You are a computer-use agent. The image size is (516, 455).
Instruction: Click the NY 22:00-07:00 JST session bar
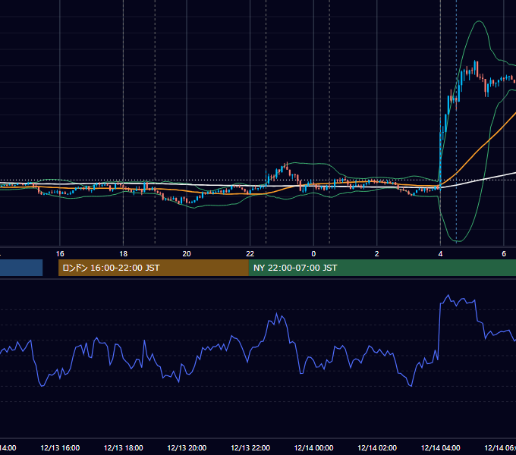click(382, 268)
